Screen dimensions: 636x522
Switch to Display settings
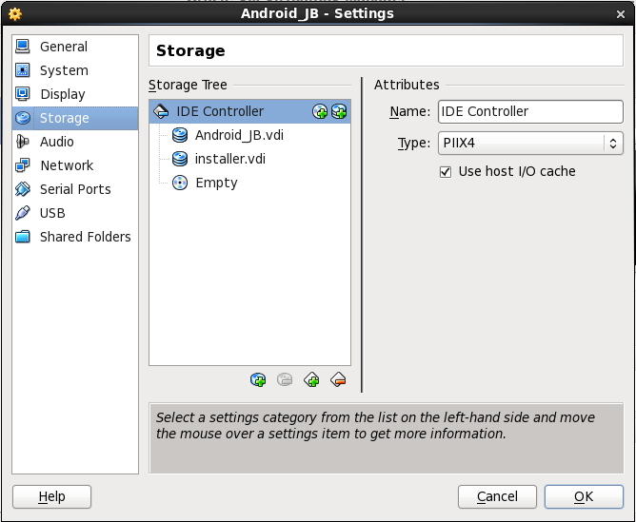click(63, 94)
